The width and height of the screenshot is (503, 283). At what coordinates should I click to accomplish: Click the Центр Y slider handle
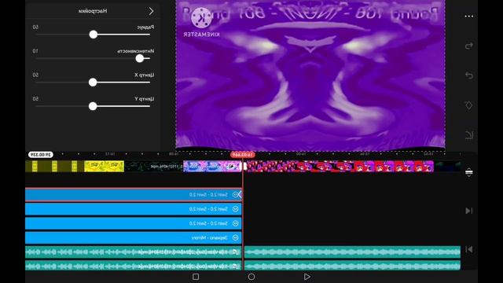(x=93, y=106)
